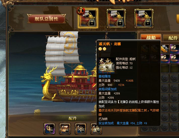Pick the purple warship right of the gold-bordered one
This screenshot has width=179, height=138.
[174, 49]
